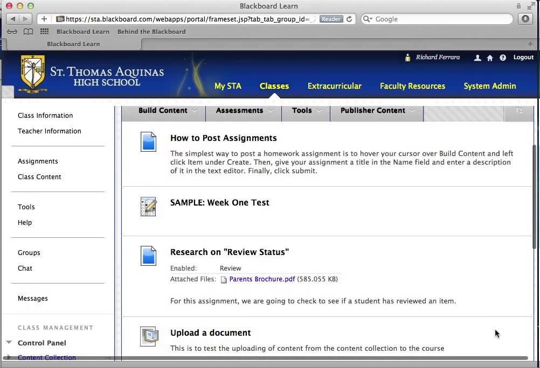Click the Research on Review Status item icon

(x=148, y=256)
